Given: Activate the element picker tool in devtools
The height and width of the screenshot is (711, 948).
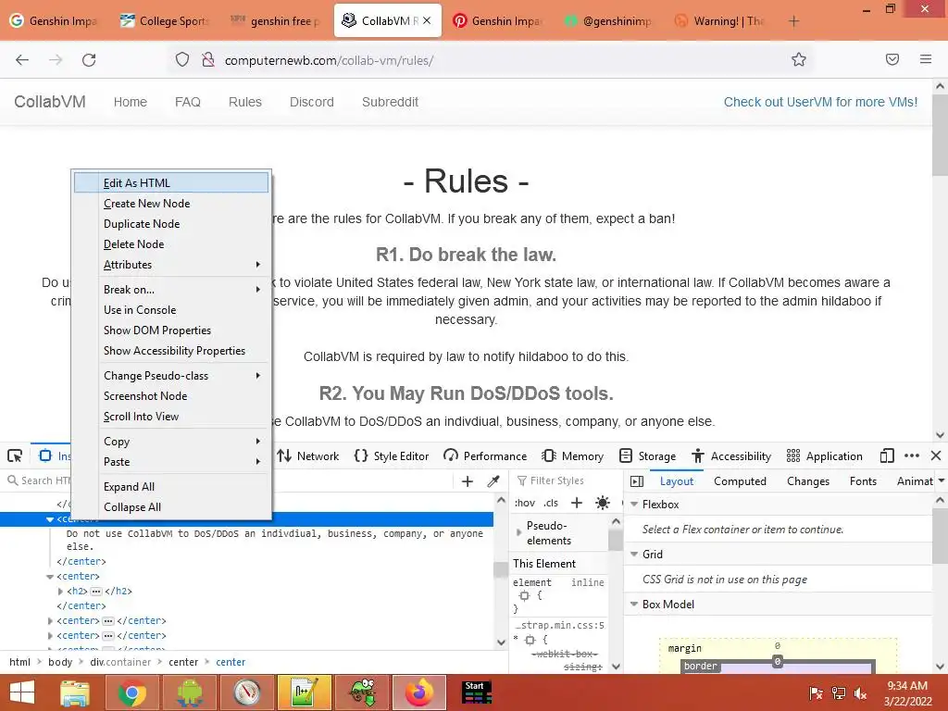Looking at the screenshot, I should tap(15, 455).
